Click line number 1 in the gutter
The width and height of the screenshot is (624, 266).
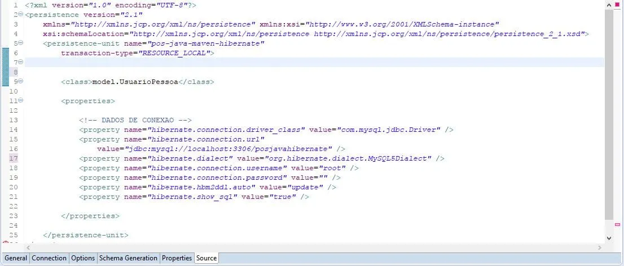16,5
